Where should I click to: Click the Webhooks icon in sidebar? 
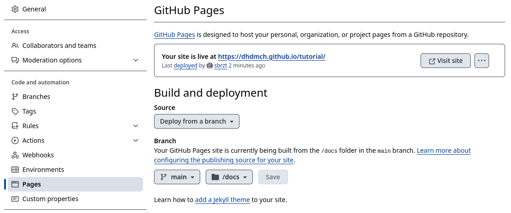pos(15,155)
